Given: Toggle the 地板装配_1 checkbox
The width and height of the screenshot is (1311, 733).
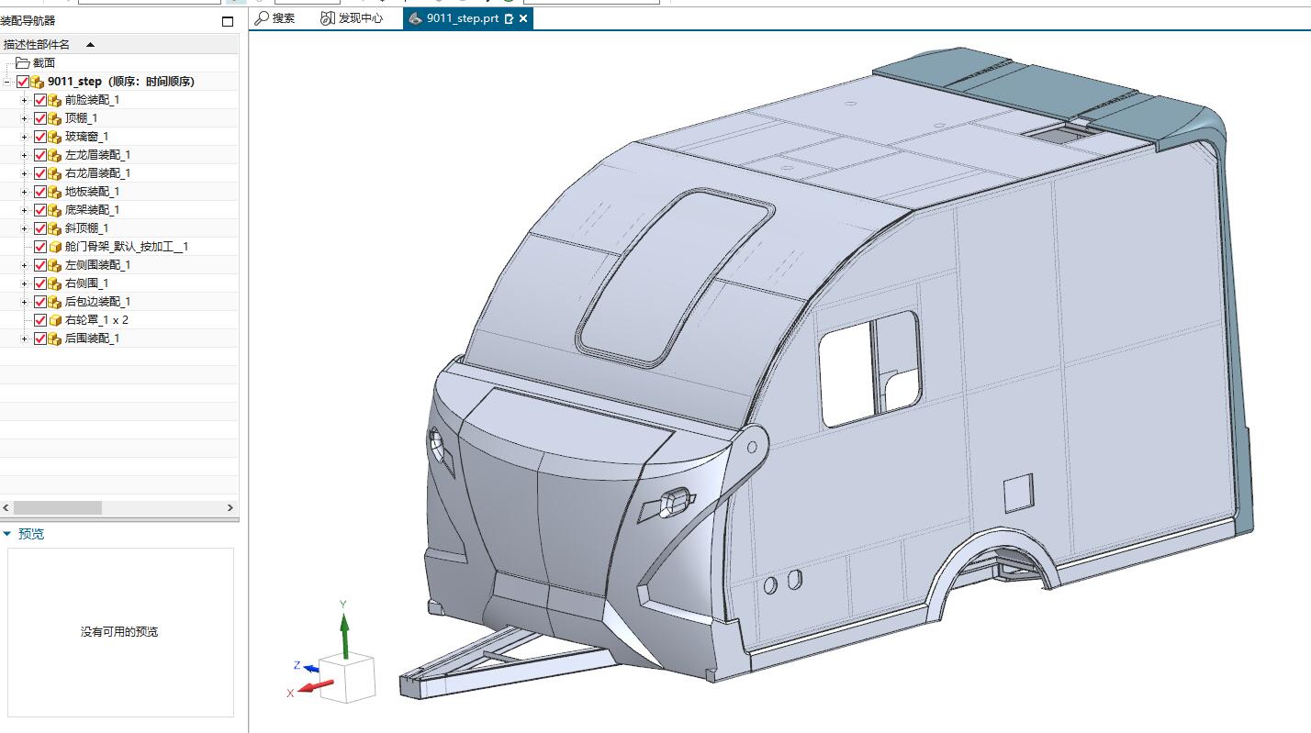Looking at the screenshot, I should click(x=40, y=192).
